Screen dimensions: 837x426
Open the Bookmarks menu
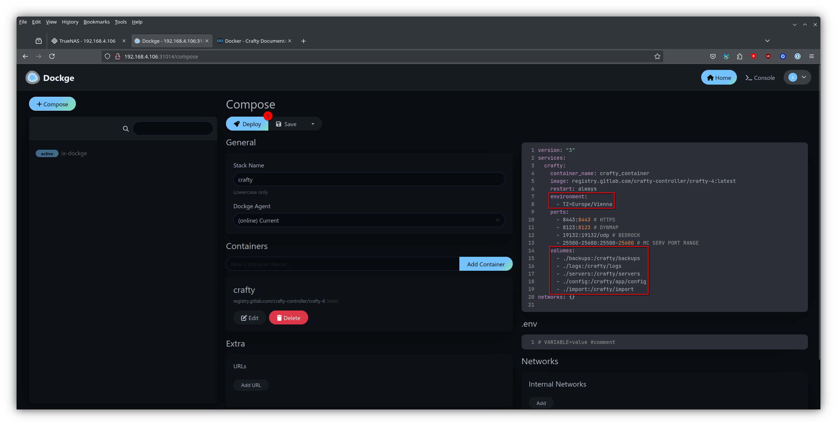click(96, 22)
